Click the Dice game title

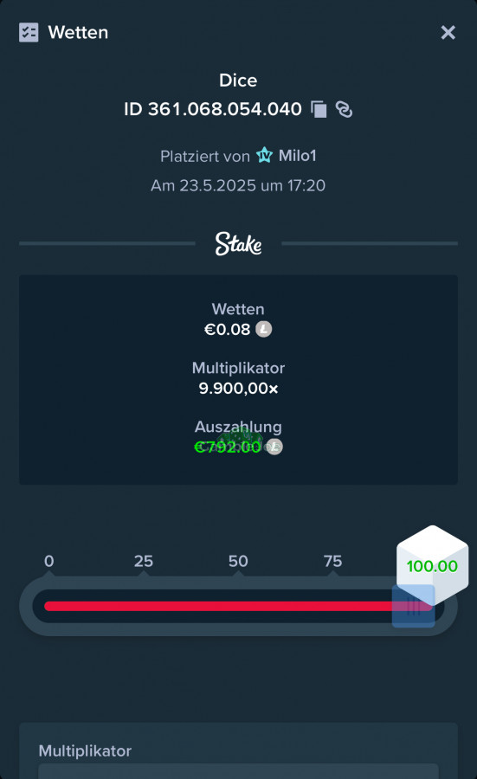[239, 80]
